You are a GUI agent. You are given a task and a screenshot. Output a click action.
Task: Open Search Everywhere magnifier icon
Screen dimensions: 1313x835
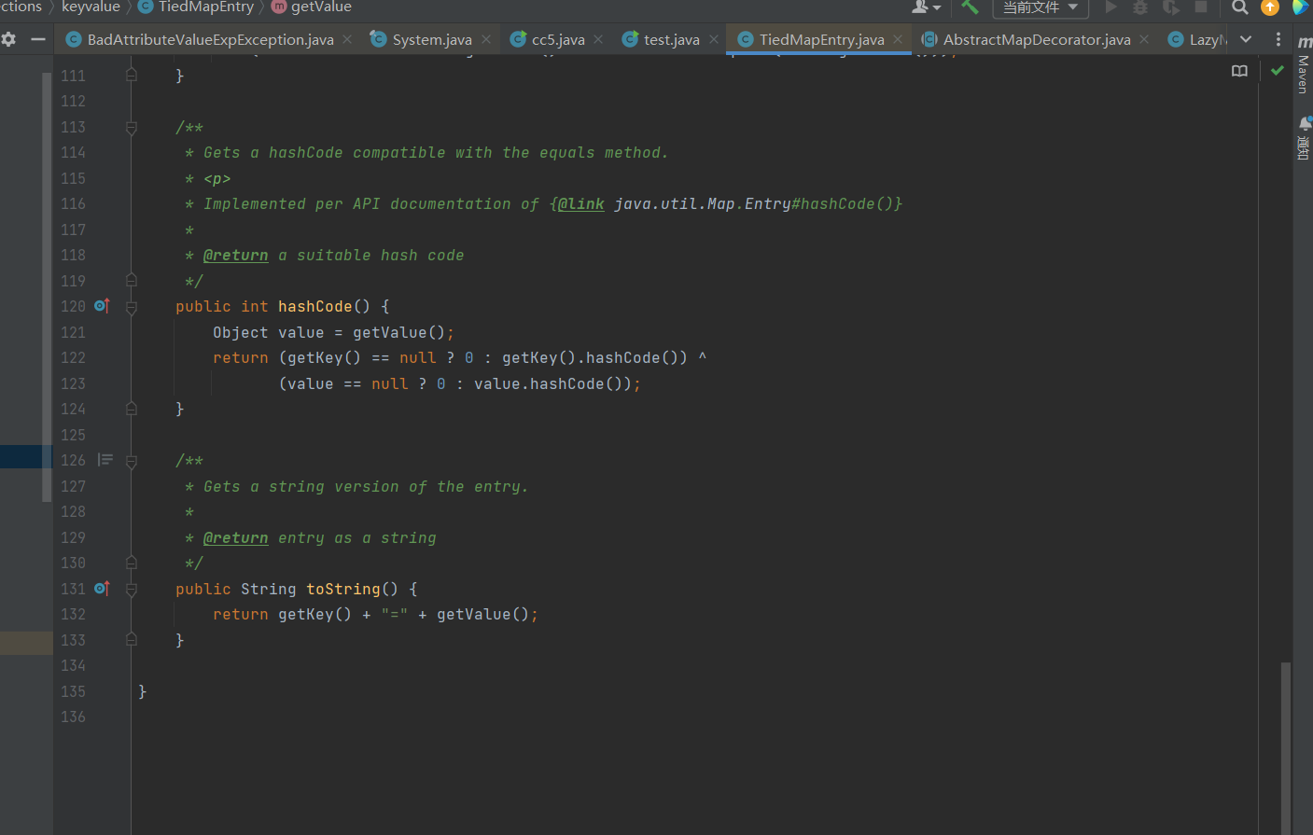1240,7
